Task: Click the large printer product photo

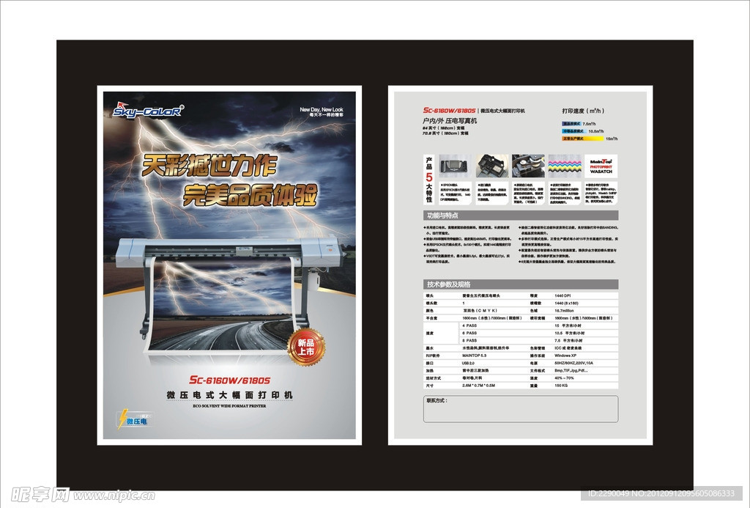Action: pos(229,295)
